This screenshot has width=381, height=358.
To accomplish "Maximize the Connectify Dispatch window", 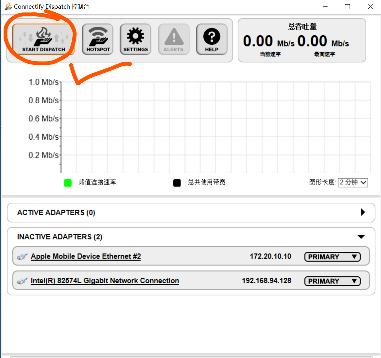I will coord(347,7).
